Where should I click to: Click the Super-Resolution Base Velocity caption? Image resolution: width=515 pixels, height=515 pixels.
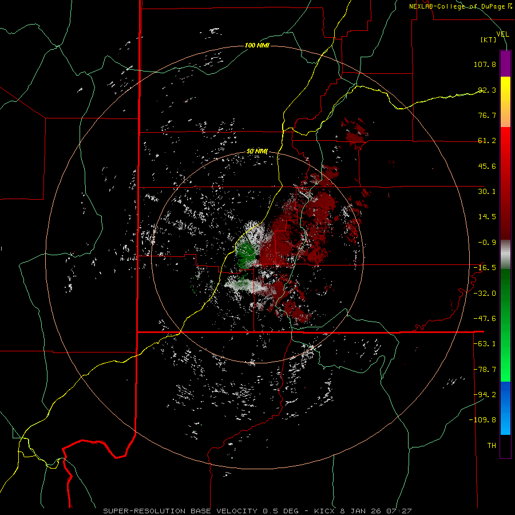[257, 511]
